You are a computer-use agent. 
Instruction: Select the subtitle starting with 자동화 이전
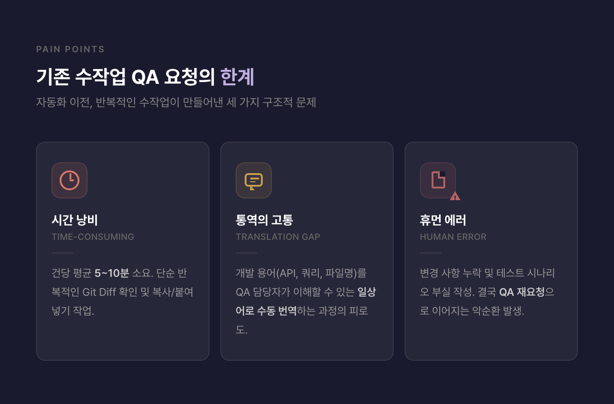click(x=176, y=102)
